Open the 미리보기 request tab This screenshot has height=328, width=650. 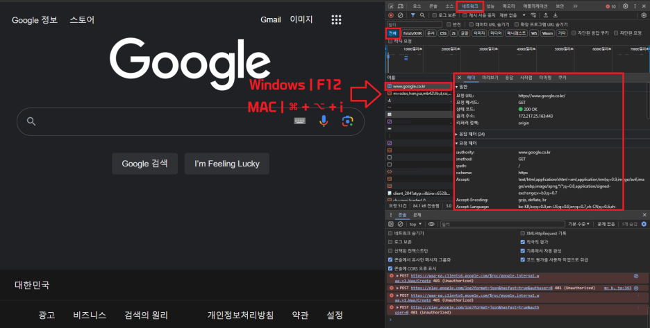click(x=490, y=78)
